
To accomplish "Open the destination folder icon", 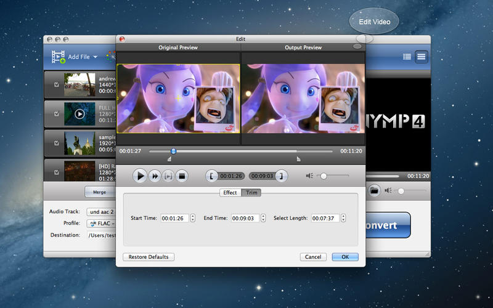I will [373, 190].
